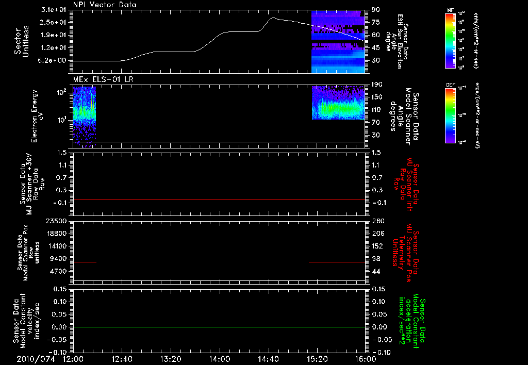The width and height of the screenshot is (528, 365).
Task: Click the green constant velocity trace
Action: coord(219,327)
